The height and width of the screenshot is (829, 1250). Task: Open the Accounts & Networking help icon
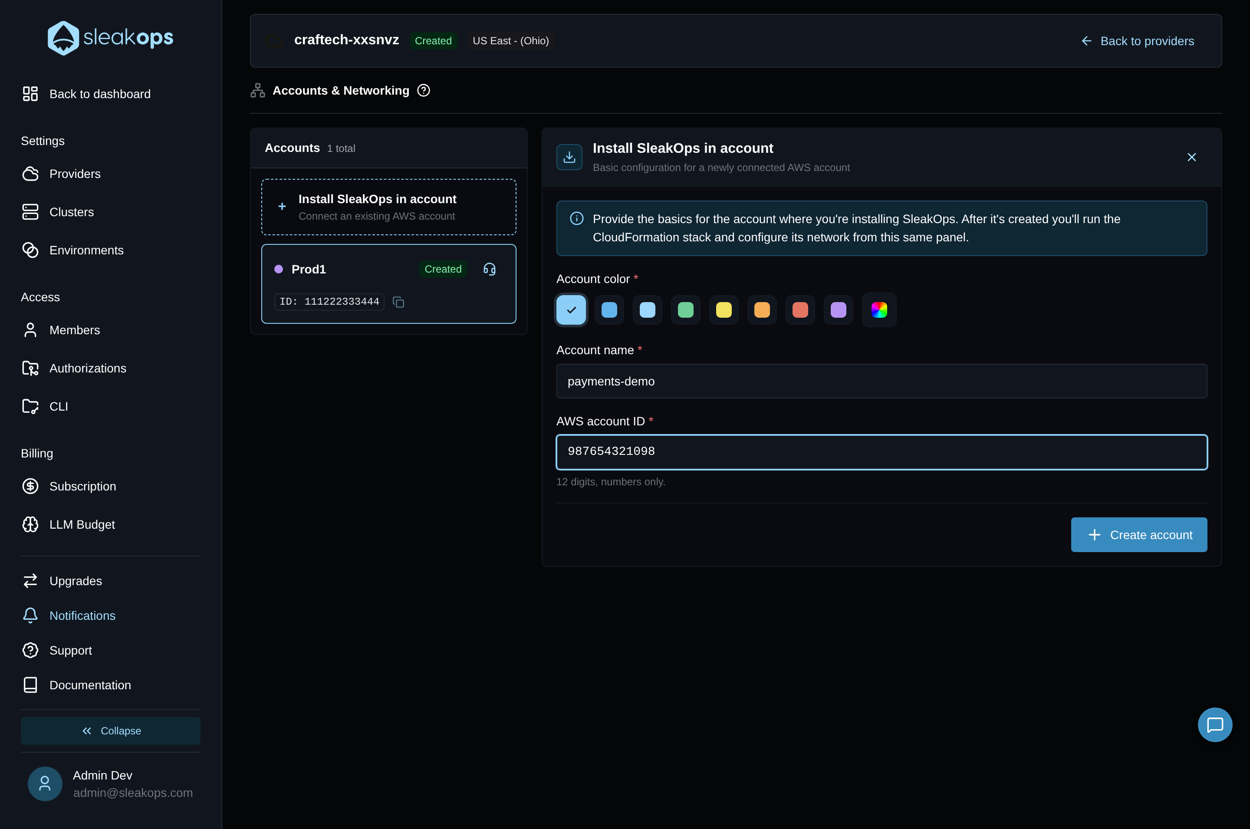click(x=423, y=90)
